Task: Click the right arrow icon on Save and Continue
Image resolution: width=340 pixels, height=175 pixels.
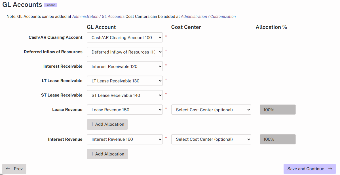Action: pyautogui.click(x=330, y=169)
